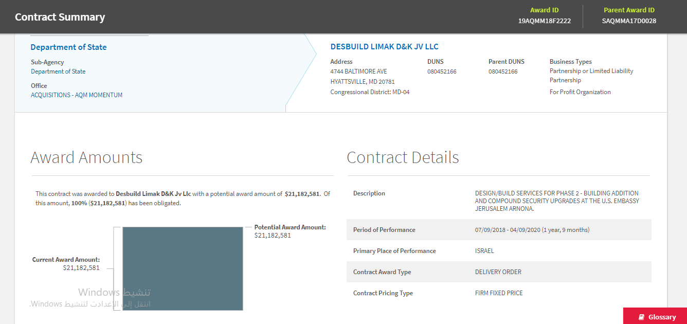Select the Period of Performance date range
Viewport: 687px width, 324px height.
(532, 230)
